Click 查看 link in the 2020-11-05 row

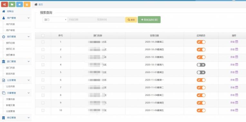pyautogui.click(x=232, y=103)
